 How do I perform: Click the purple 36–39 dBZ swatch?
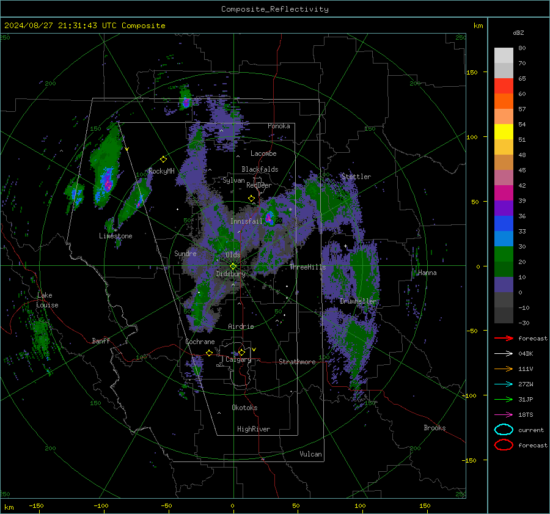(x=504, y=208)
